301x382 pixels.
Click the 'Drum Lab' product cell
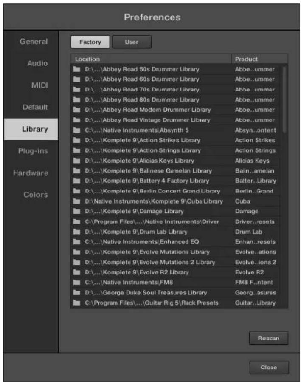coord(248,232)
